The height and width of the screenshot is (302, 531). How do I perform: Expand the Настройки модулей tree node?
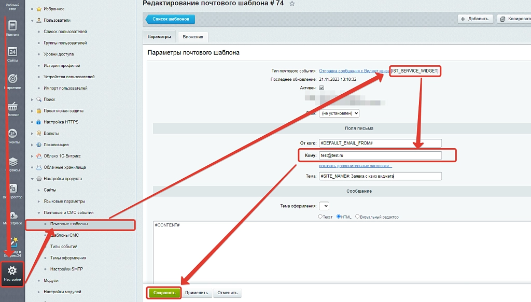pyautogui.click(x=38, y=292)
